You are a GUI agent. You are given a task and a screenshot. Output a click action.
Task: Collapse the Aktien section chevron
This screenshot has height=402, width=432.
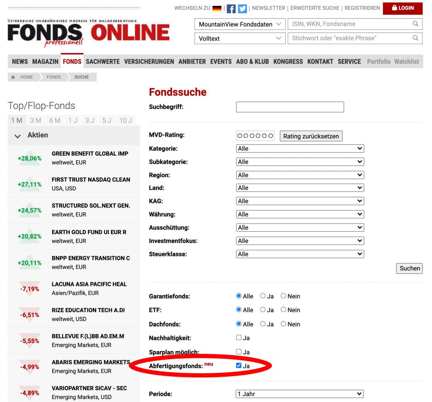(x=17, y=136)
